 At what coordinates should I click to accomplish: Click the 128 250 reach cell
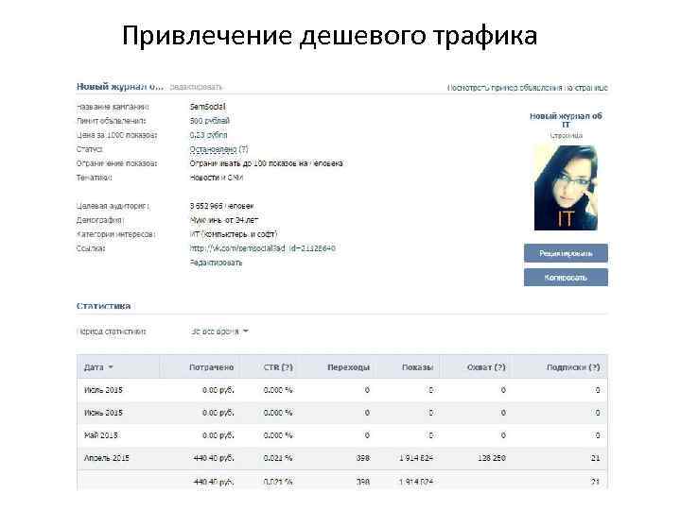tap(492, 458)
